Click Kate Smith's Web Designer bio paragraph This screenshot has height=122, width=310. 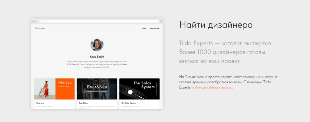click(x=97, y=64)
